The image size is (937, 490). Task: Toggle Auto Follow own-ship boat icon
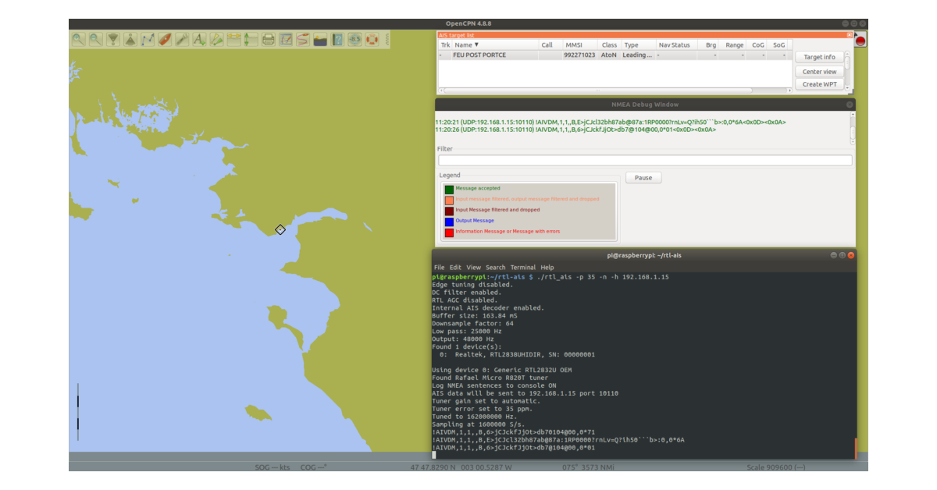click(165, 39)
